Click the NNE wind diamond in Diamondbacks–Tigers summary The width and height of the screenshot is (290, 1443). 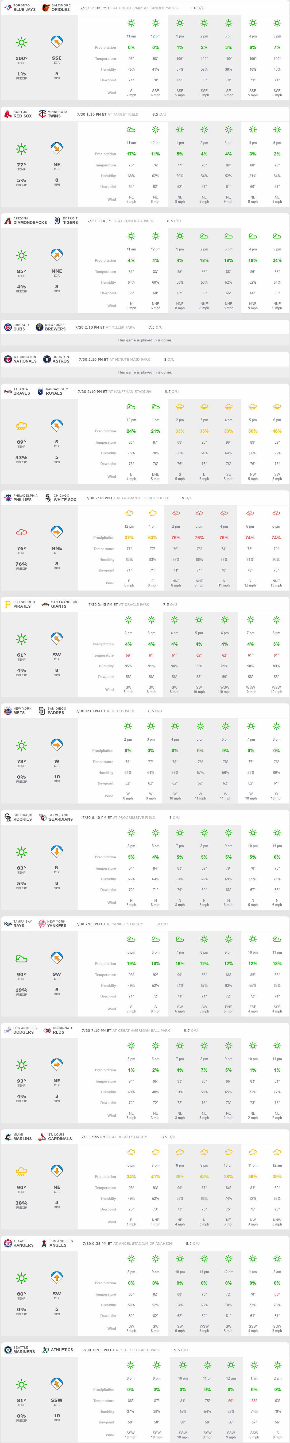(57, 255)
